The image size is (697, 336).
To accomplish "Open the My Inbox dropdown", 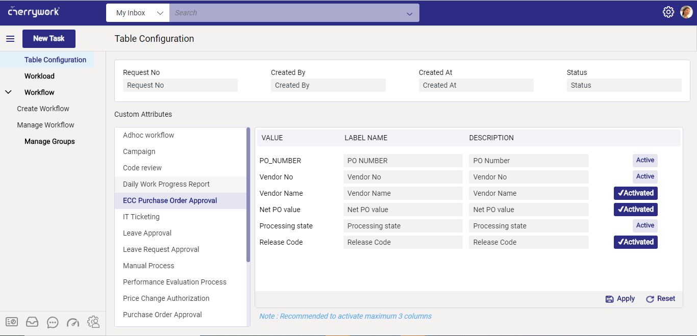I will 138,13.
